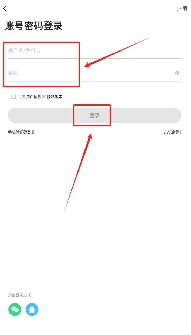191x335 pixels.
Task: Show hidden password using crossed-eye icon
Action: click(x=177, y=73)
